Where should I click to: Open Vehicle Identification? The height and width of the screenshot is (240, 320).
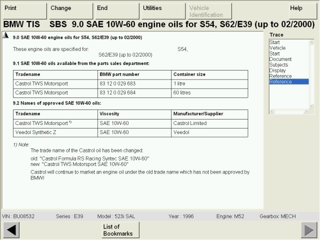tap(207, 11)
